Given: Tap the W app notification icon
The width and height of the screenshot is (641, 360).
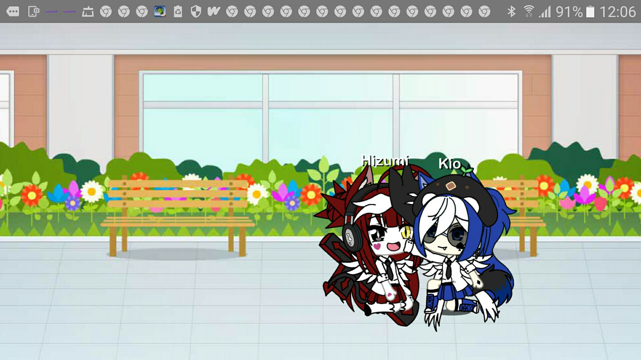Looking at the screenshot, I should (214, 12).
